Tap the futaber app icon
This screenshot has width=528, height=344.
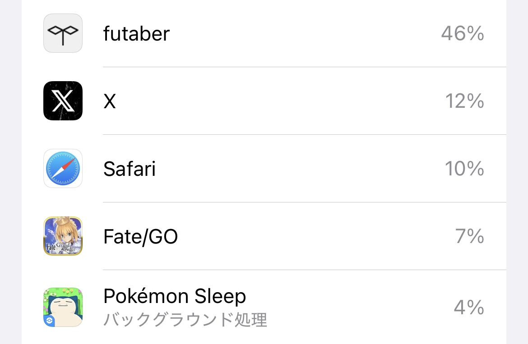63,33
